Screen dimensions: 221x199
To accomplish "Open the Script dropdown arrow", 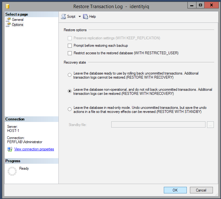I will pyautogui.click(x=80, y=17).
